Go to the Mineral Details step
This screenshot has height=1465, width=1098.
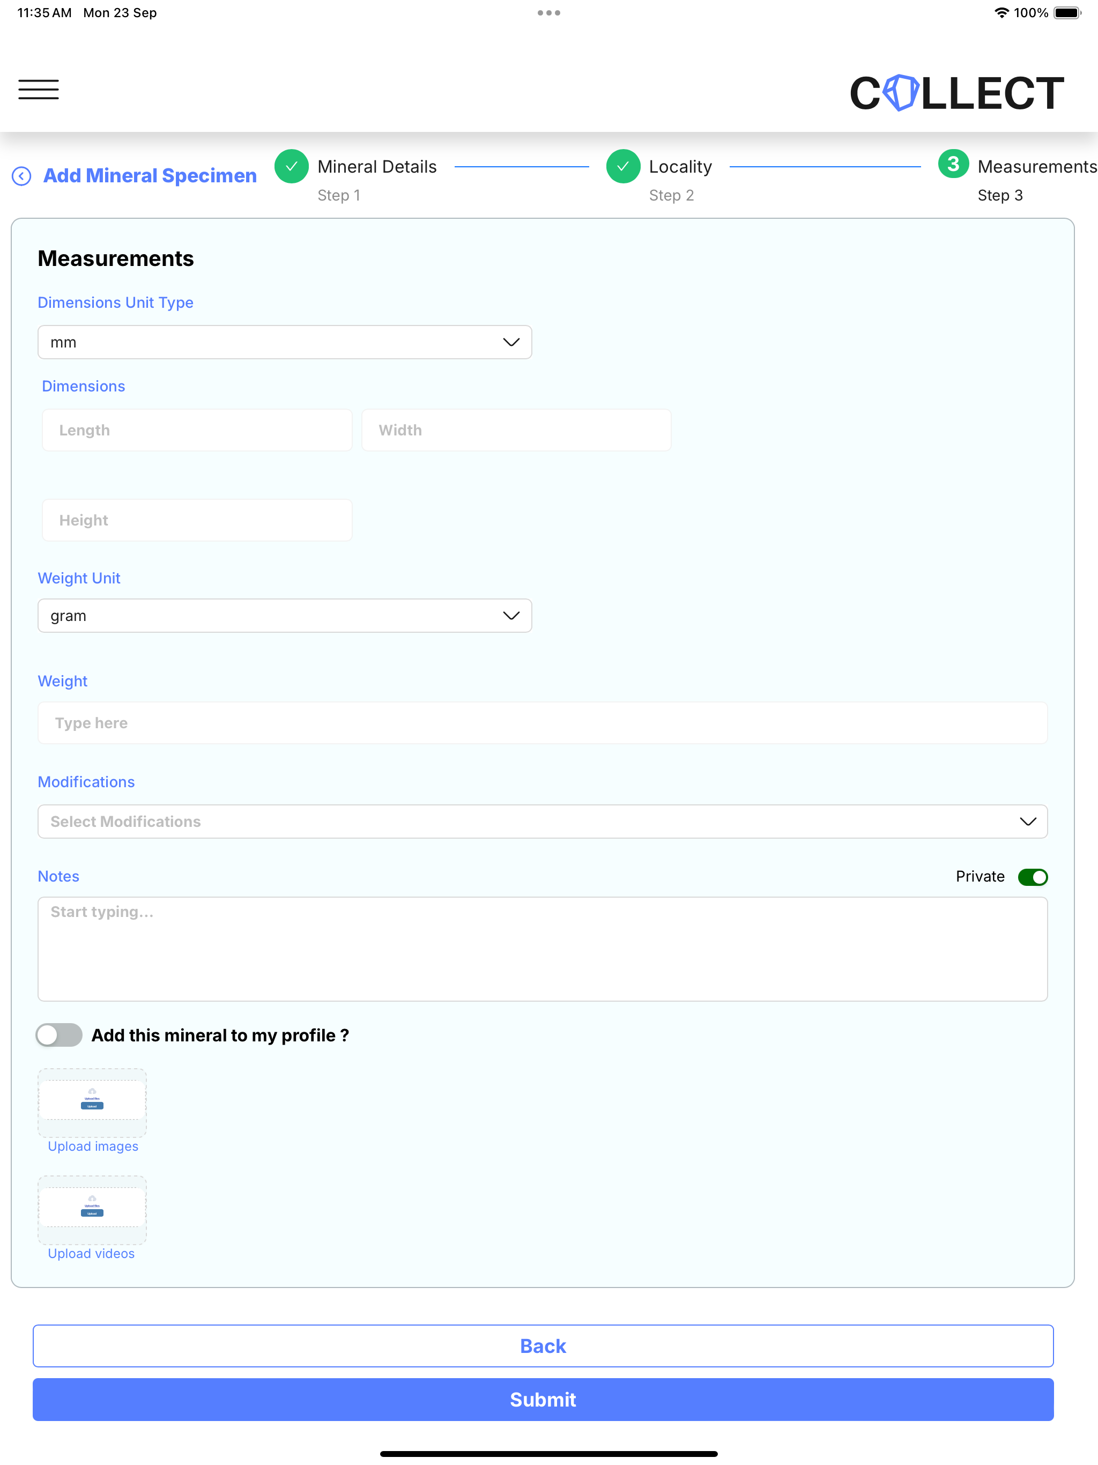[x=377, y=167]
